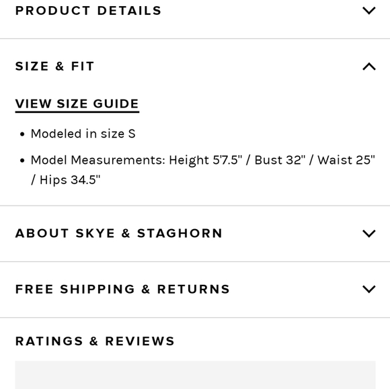Collapse Size & Fit using the up chevron
Image resolution: width=390 pixels, height=389 pixels.
click(369, 67)
